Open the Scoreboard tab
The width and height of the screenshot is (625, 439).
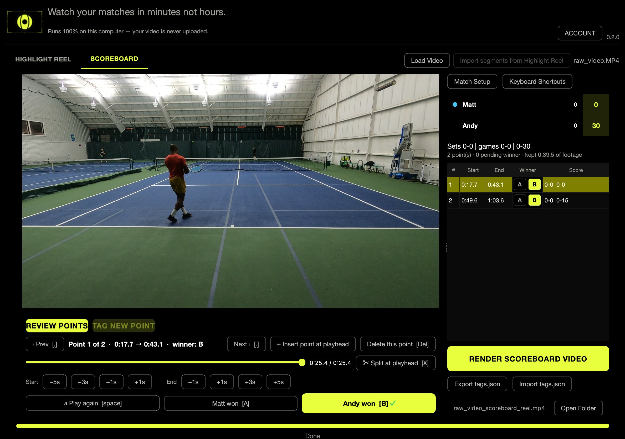point(114,59)
